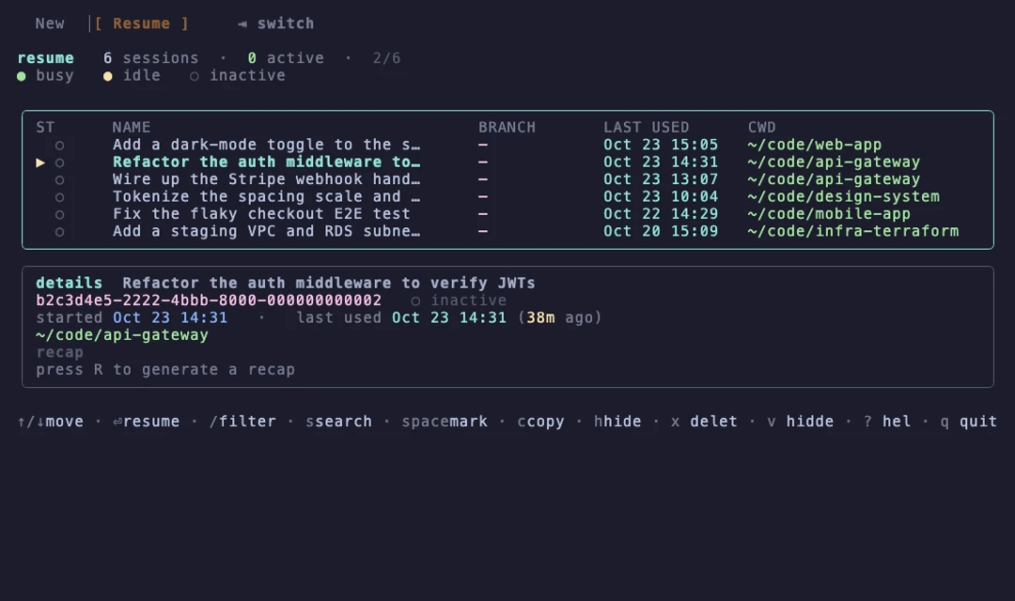Viewport: 1015px width, 601px height.
Task: Click the x delete shortcut hint
Action: pyautogui.click(x=704, y=422)
